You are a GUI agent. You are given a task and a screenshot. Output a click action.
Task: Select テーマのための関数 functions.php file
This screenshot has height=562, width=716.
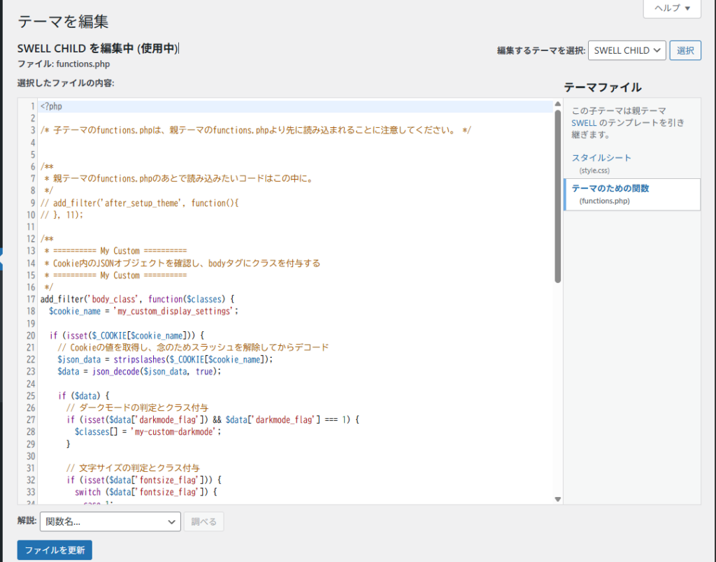610,189
